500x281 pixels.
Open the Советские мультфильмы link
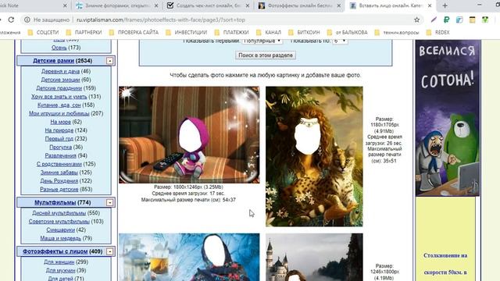(x=59, y=221)
